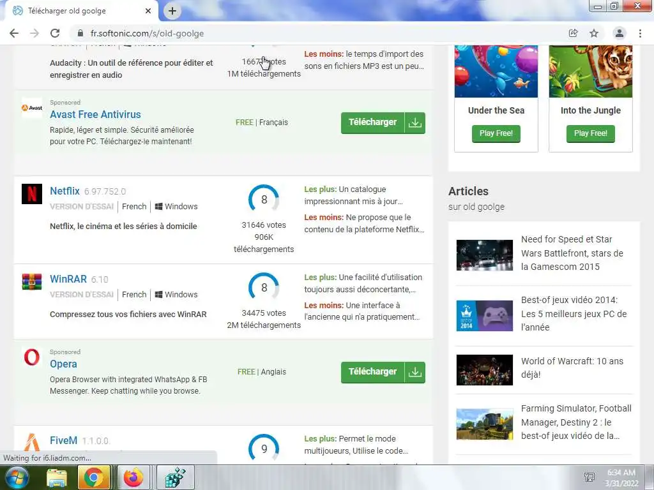Close the Télécharger old goolge tab
The width and height of the screenshot is (654, 490).
[148, 11]
